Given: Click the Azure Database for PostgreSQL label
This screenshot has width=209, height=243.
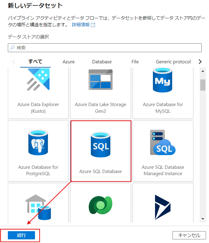Looking at the screenshot, I should click(38, 170).
